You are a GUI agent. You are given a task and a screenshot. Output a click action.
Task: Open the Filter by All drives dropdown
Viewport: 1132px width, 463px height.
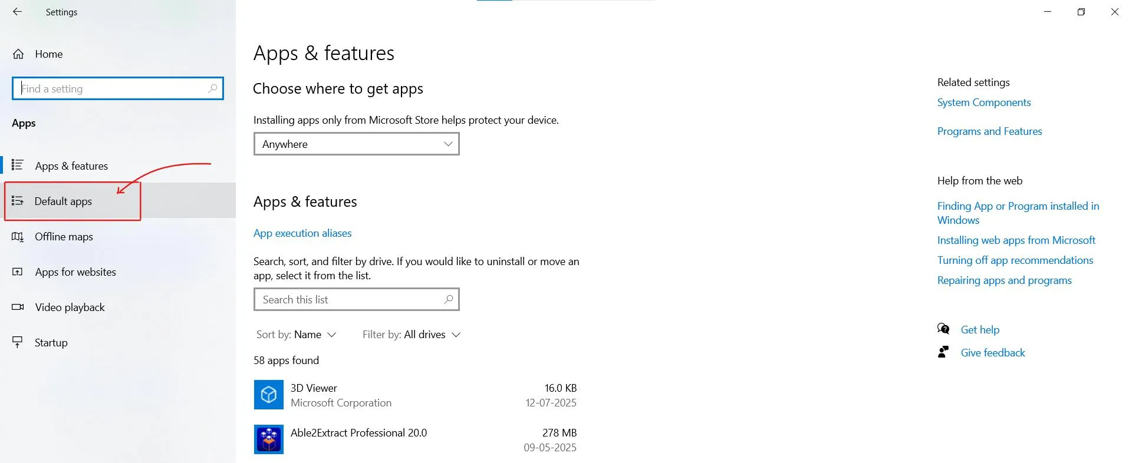click(412, 335)
